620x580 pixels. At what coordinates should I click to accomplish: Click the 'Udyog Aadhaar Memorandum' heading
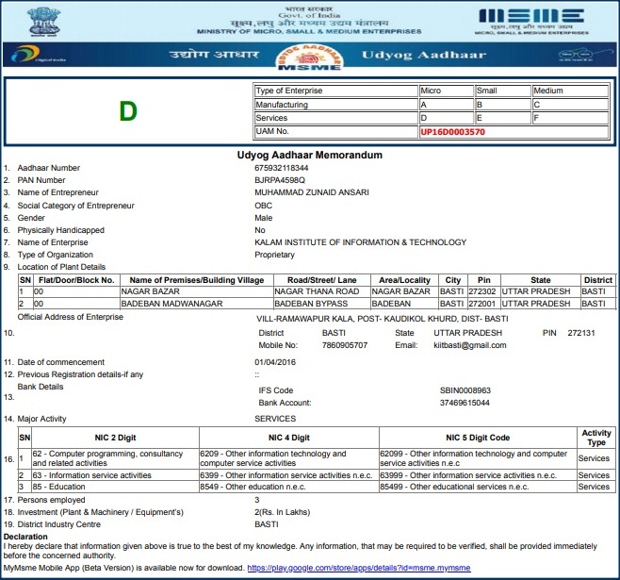point(309,153)
